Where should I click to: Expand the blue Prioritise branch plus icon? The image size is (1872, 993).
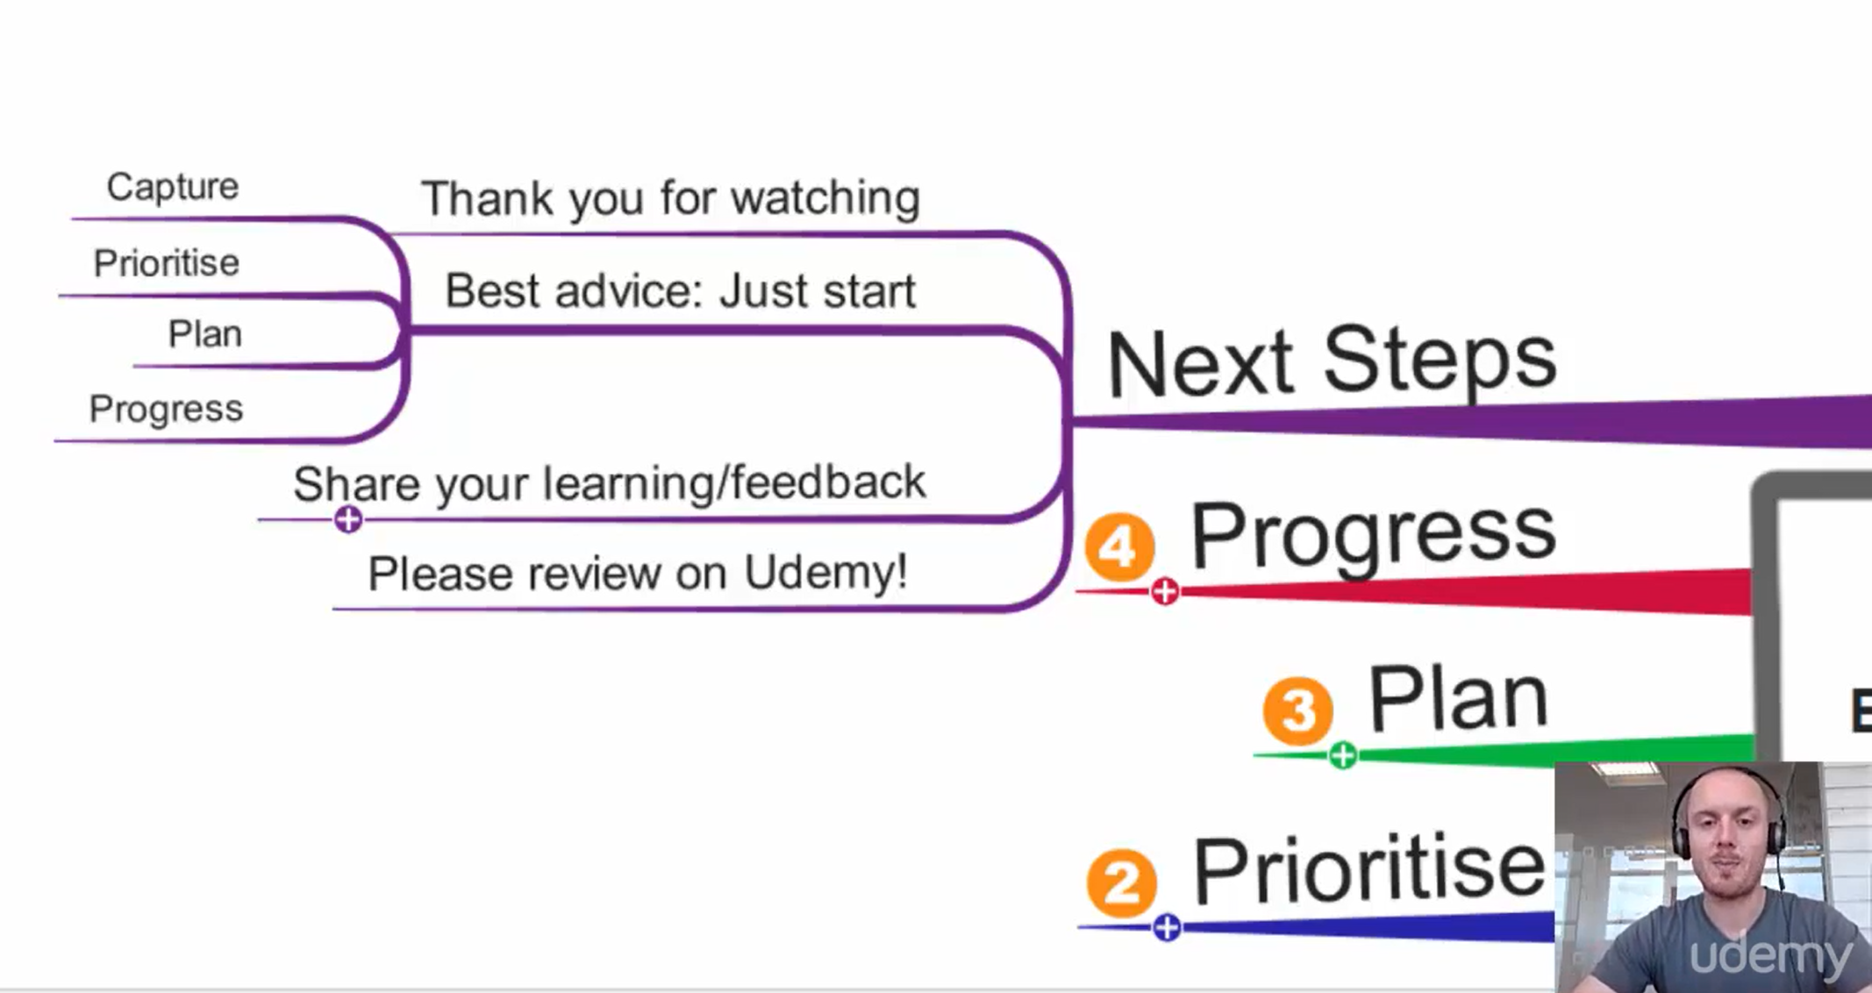tap(1167, 927)
